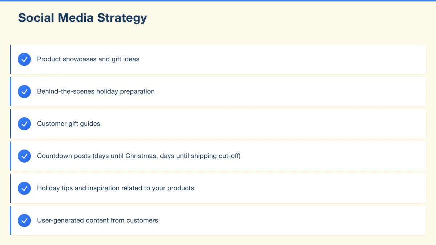The width and height of the screenshot is (436, 245).
Task: Click the "Behind-the-scenes holiday preparation" text
Action: (96, 91)
